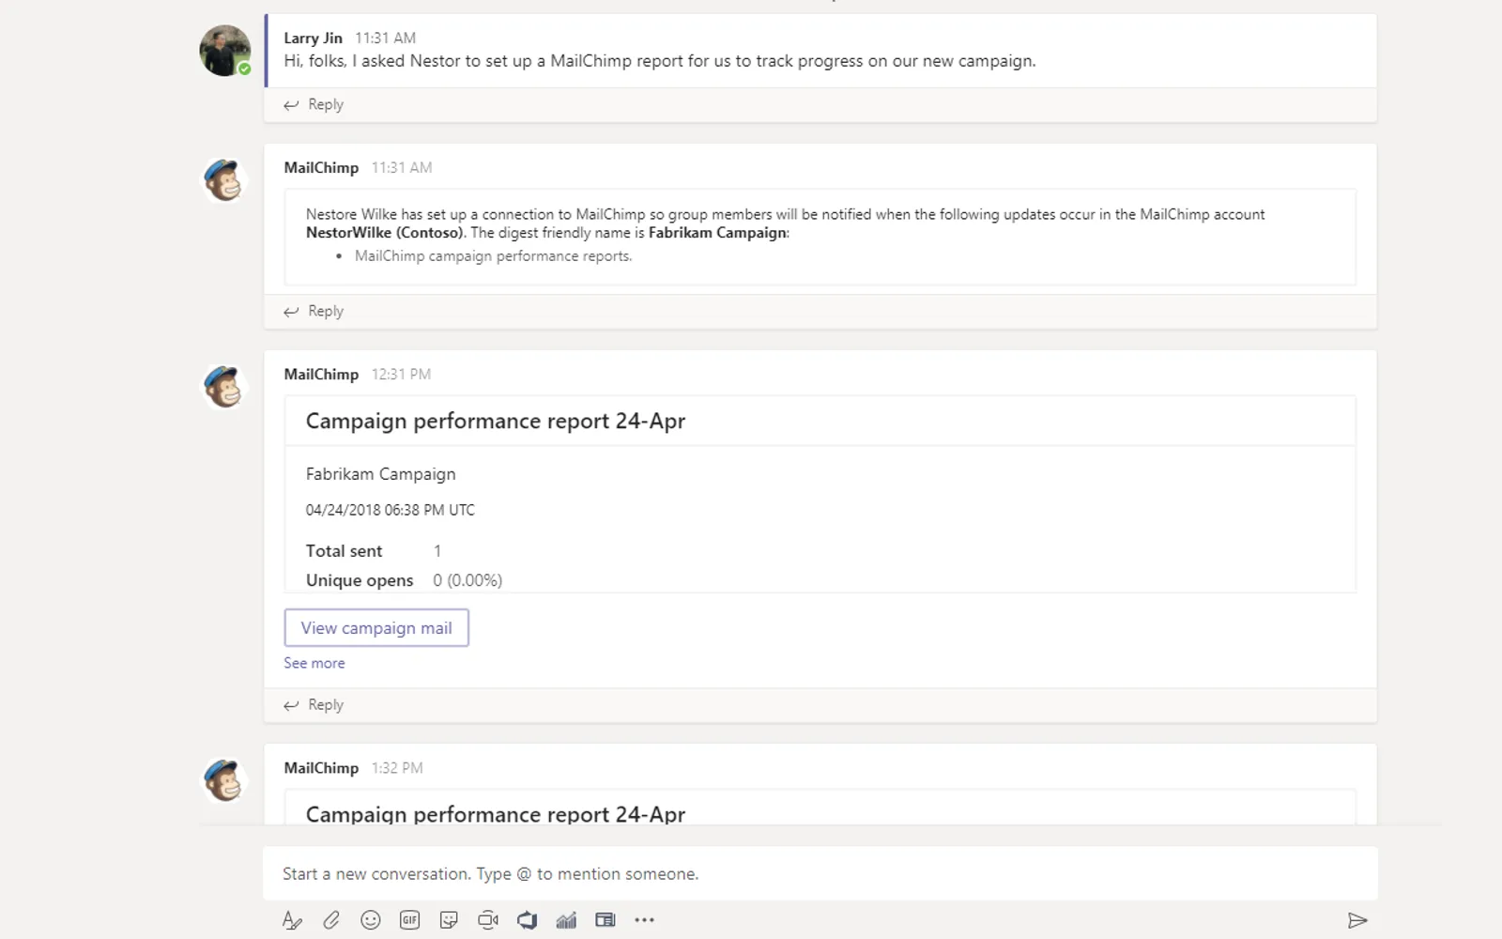
Task: Click the Total sent row
Action: tap(374, 551)
